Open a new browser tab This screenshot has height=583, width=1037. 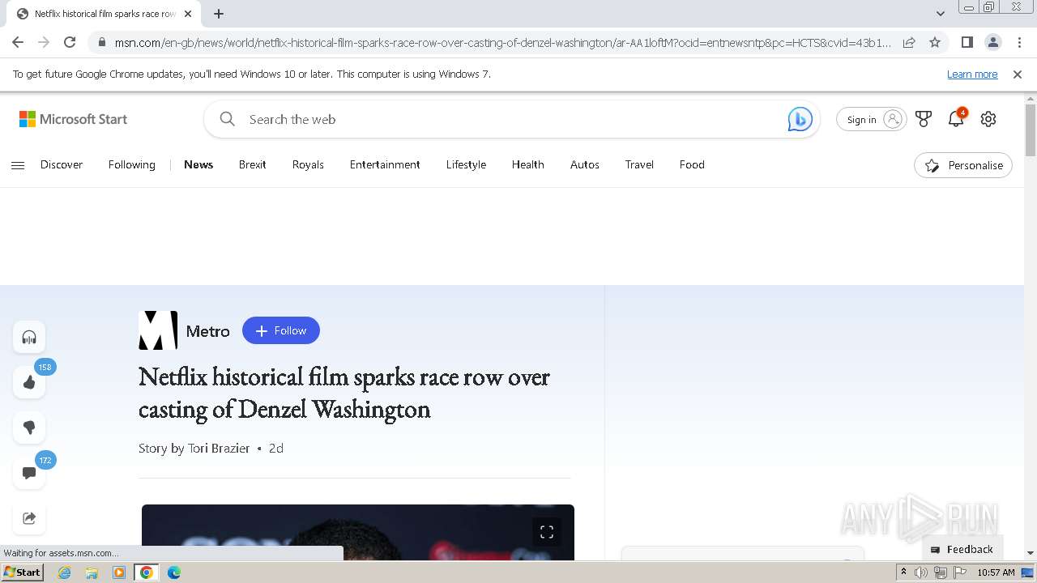coord(219,14)
